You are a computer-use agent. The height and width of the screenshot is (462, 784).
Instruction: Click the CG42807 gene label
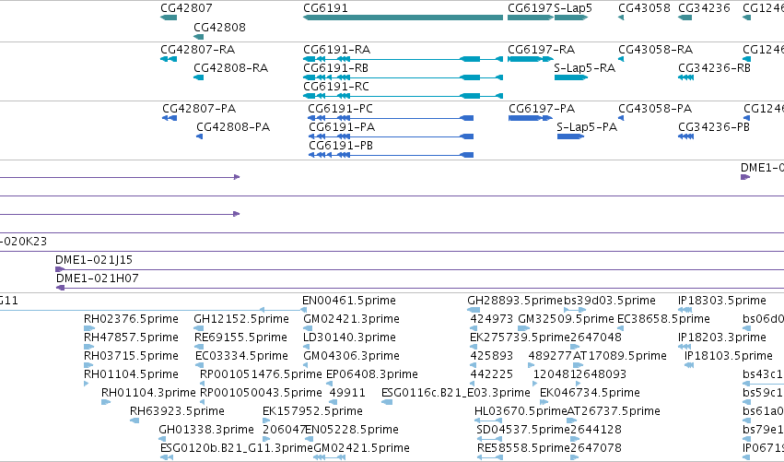[186, 8]
